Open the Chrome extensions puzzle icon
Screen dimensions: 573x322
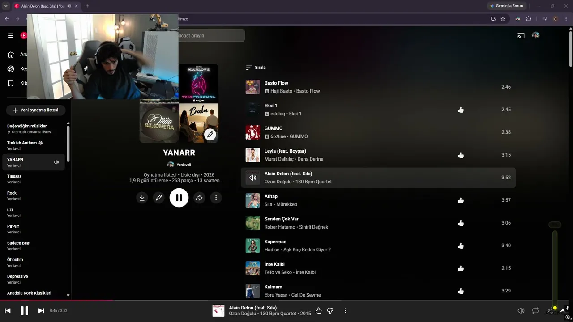click(x=529, y=19)
